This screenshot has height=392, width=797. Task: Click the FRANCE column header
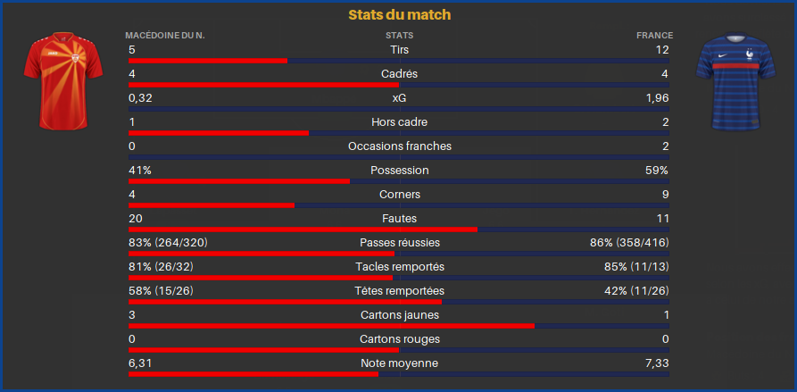[655, 36]
